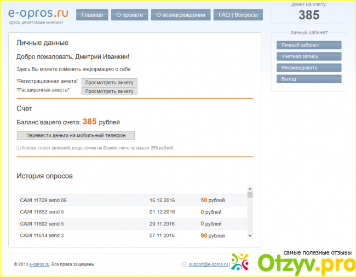Go to the О проекте page
This screenshot has height=277, width=356.
(x=129, y=15)
